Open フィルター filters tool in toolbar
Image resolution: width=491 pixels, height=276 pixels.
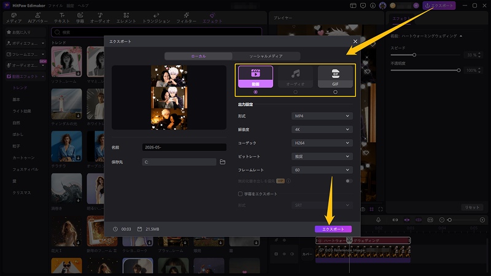[x=186, y=18]
